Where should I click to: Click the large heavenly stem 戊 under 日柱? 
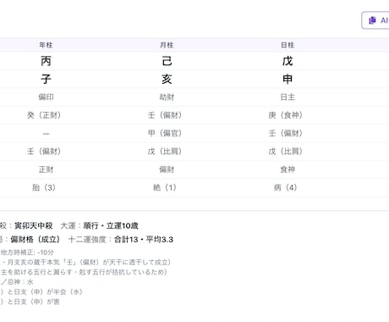coord(288,61)
